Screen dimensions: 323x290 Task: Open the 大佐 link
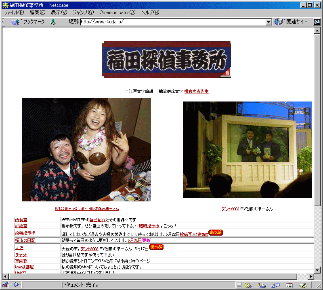19,248
